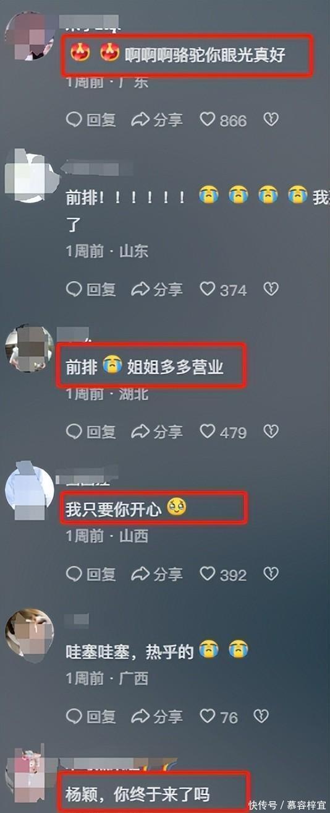The width and height of the screenshot is (330, 813).
Task: Share the 哇塞哇塞，热乎的 comment
Action: (158, 717)
